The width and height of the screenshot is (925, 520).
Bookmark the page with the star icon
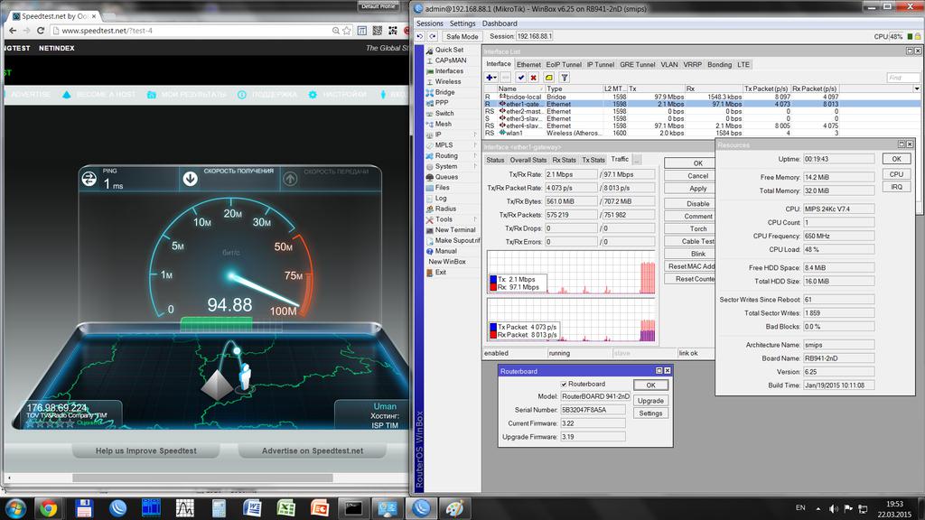pos(347,31)
